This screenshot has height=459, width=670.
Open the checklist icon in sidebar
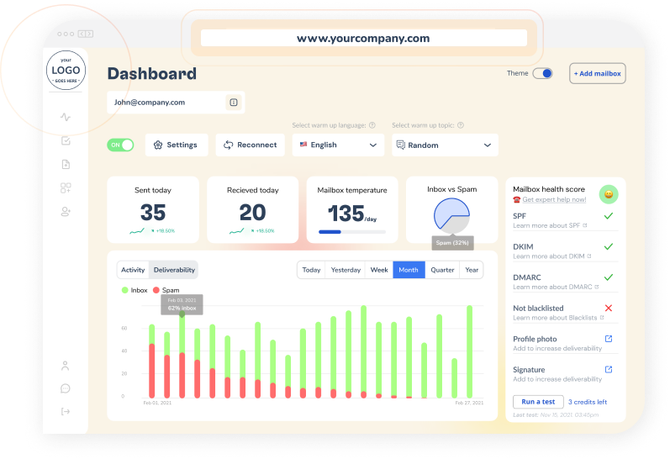point(66,140)
